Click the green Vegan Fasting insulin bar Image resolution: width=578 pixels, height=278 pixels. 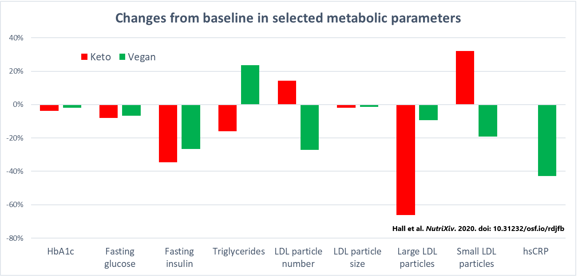(191, 127)
